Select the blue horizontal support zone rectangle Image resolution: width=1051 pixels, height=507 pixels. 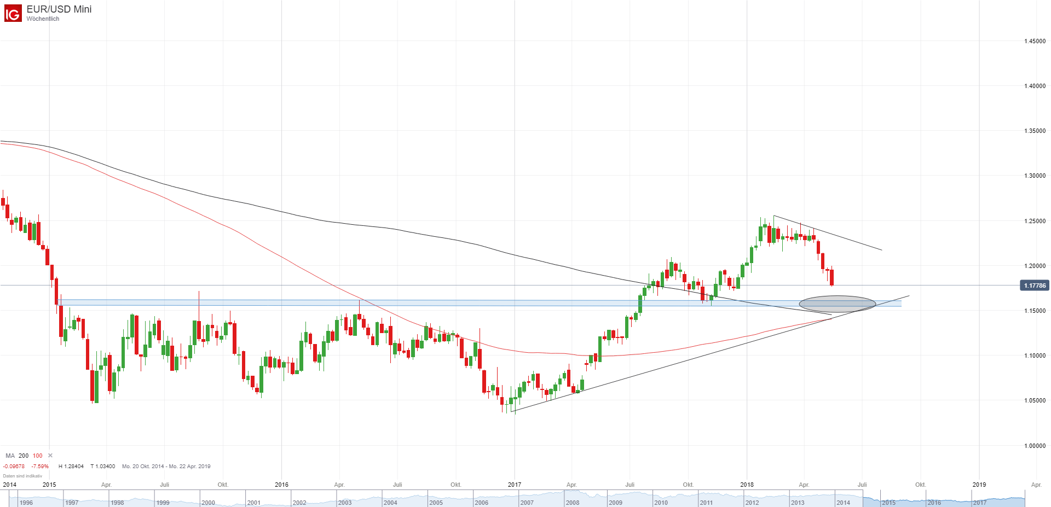click(x=479, y=303)
